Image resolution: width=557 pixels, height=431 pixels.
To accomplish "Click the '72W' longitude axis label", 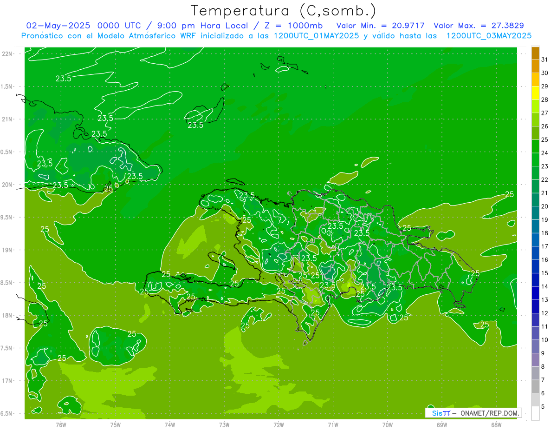I will click(278, 425).
